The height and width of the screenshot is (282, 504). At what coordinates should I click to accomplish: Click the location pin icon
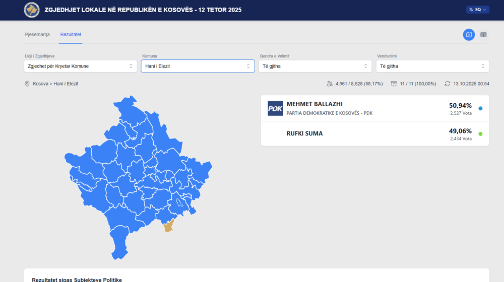click(27, 84)
